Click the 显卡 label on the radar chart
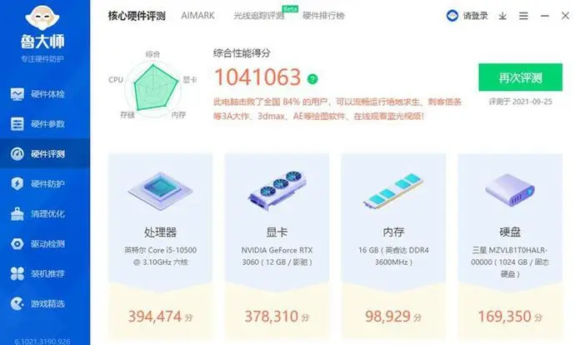 190,79
